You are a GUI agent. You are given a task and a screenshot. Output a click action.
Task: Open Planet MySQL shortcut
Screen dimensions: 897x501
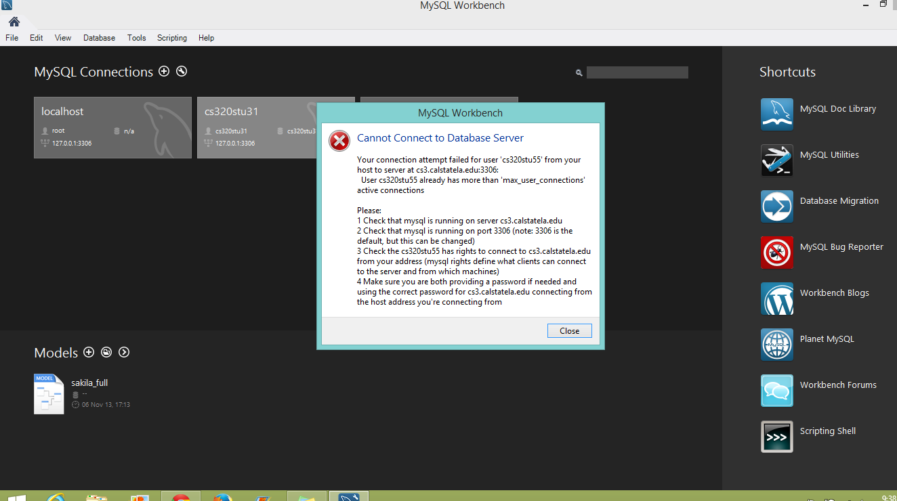coord(827,339)
